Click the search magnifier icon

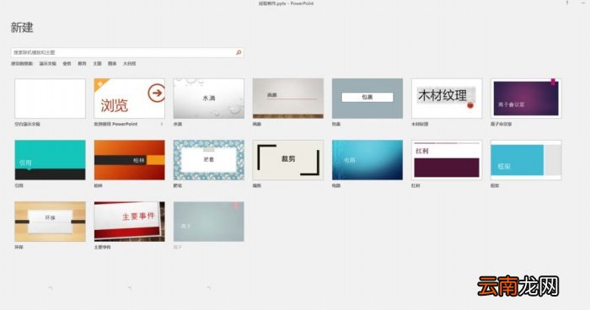pos(239,52)
